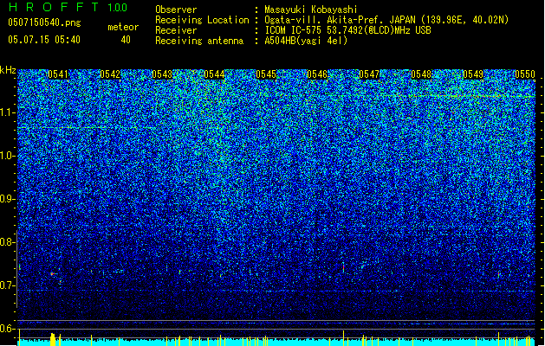545x346 pixels.
Task: Click the meteor echo near 0549 at 0.72 kHz
Action: coord(499,274)
